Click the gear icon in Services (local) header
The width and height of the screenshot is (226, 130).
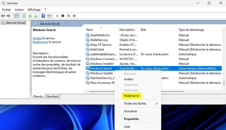[x=36, y=24]
